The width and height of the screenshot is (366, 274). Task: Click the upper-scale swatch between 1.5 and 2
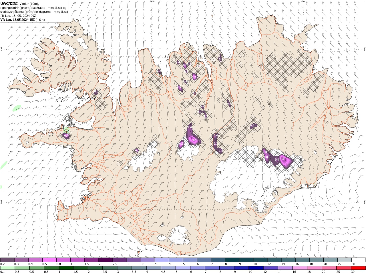click(91, 260)
